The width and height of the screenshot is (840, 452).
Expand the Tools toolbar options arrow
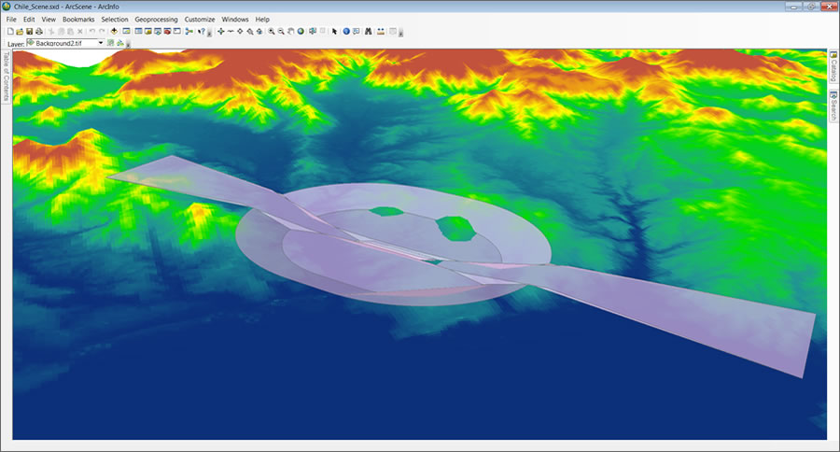point(400,33)
